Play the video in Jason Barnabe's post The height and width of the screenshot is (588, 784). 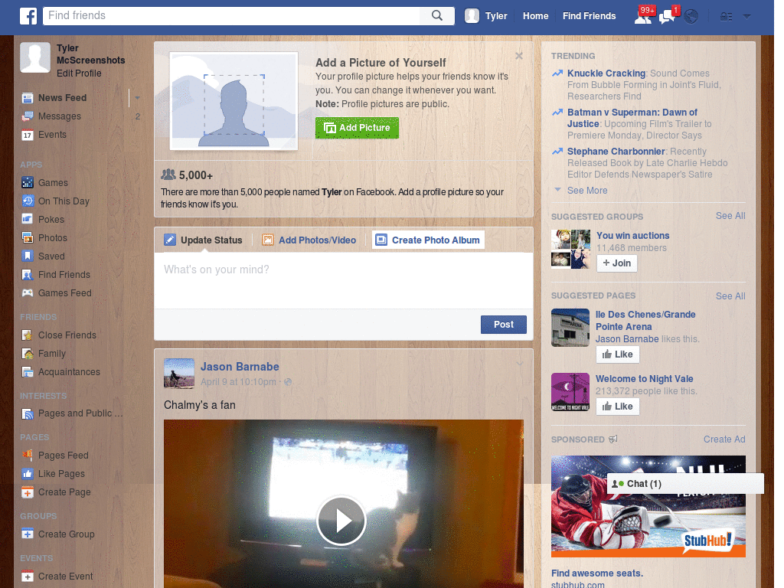pyautogui.click(x=341, y=521)
